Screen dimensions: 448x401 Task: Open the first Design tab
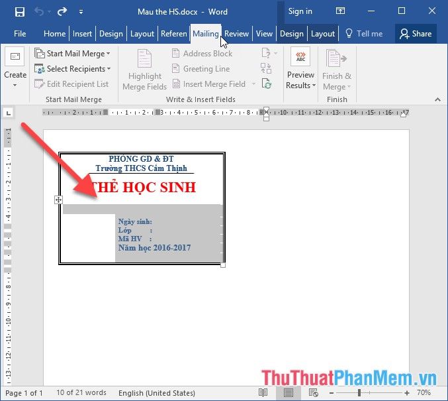pyautogui.click(x=111, y=34)
